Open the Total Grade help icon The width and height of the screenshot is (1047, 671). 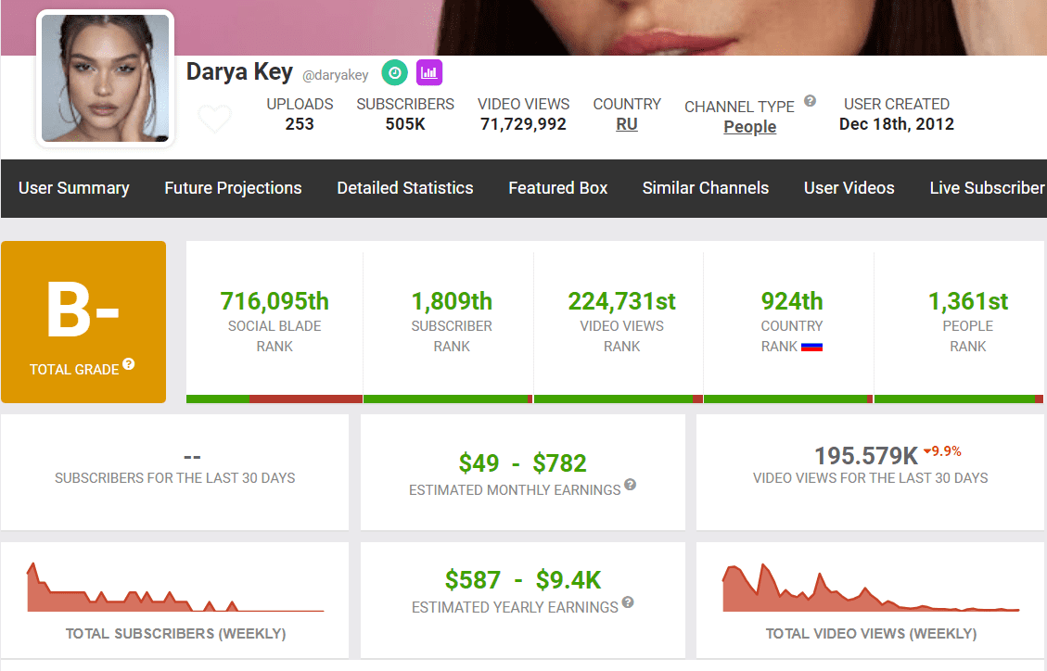[x=129, y=364]
